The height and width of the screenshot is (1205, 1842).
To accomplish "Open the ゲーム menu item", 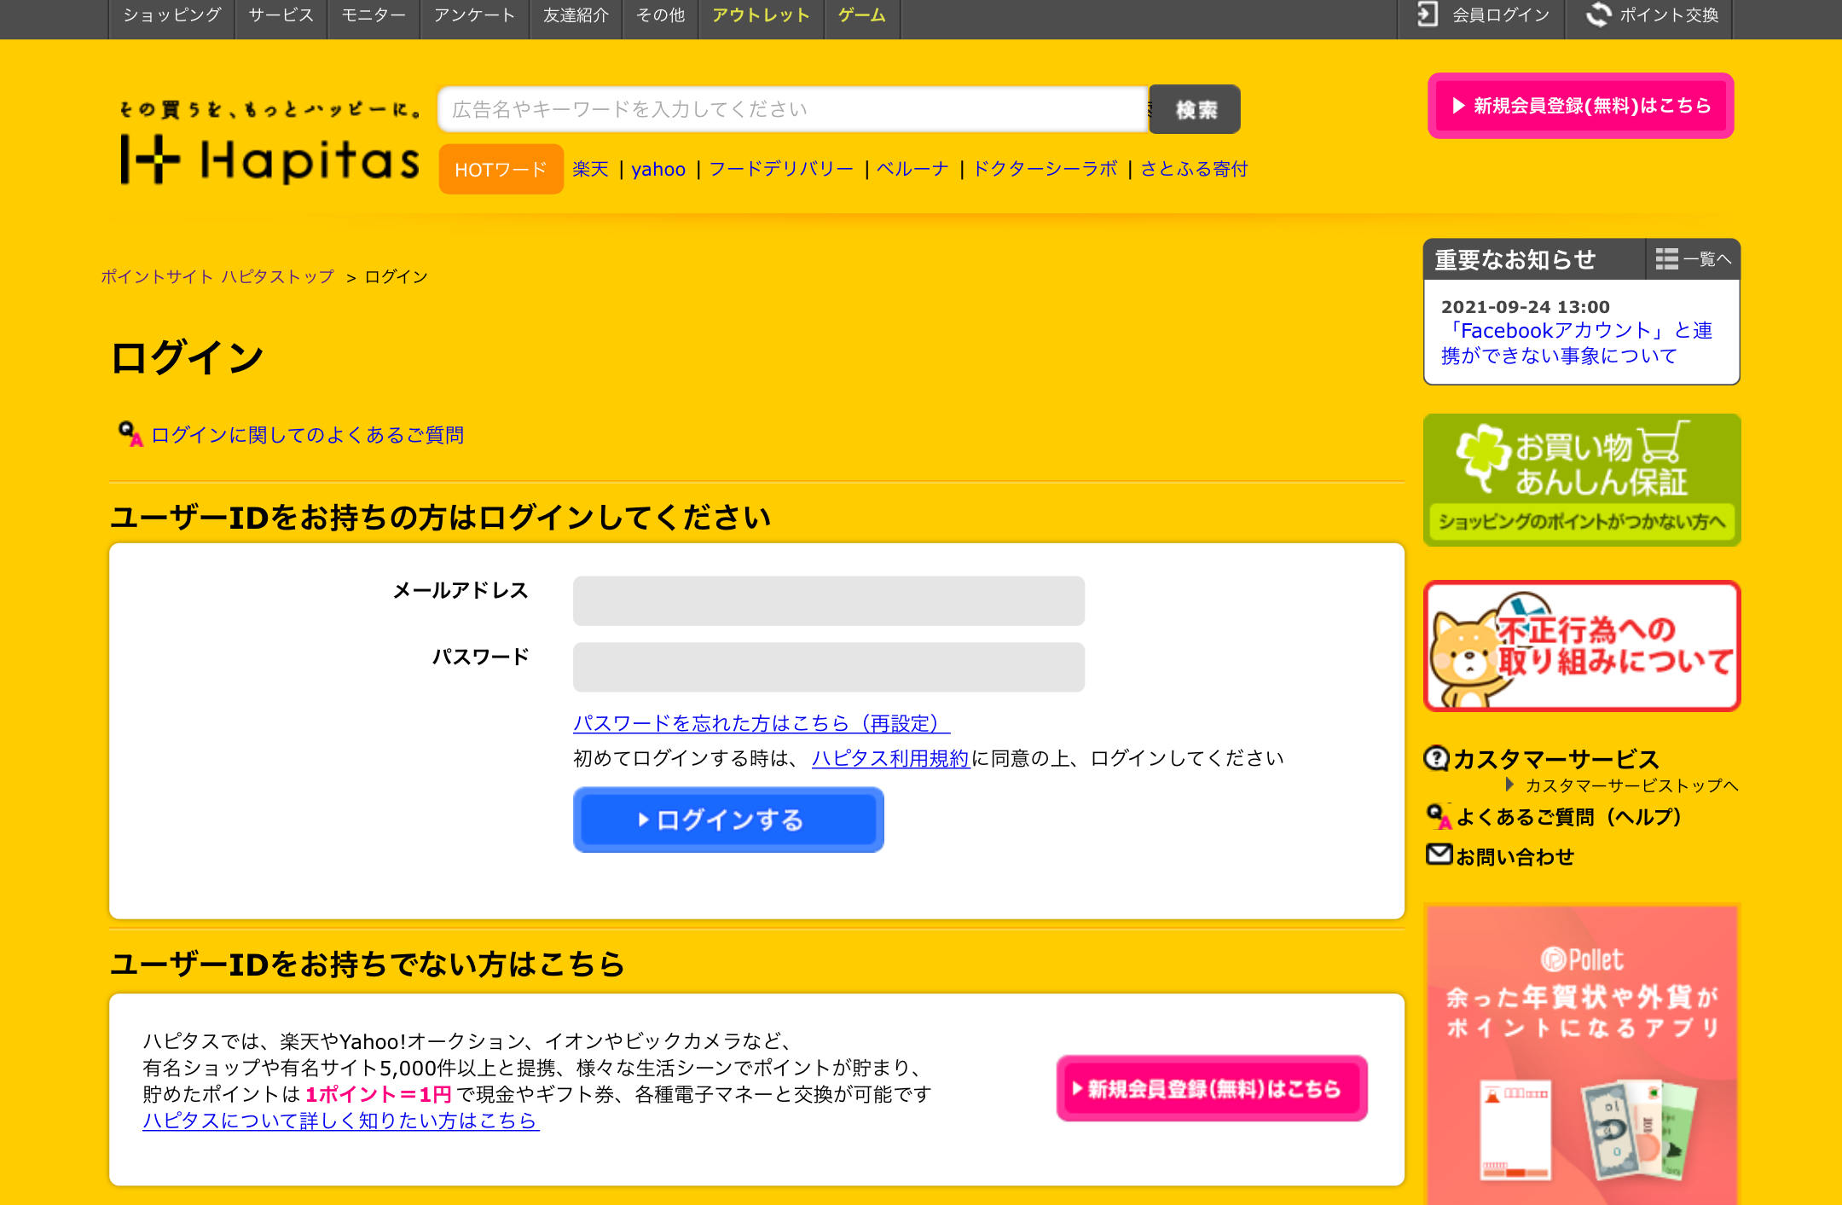I will [x=862, y=15].
